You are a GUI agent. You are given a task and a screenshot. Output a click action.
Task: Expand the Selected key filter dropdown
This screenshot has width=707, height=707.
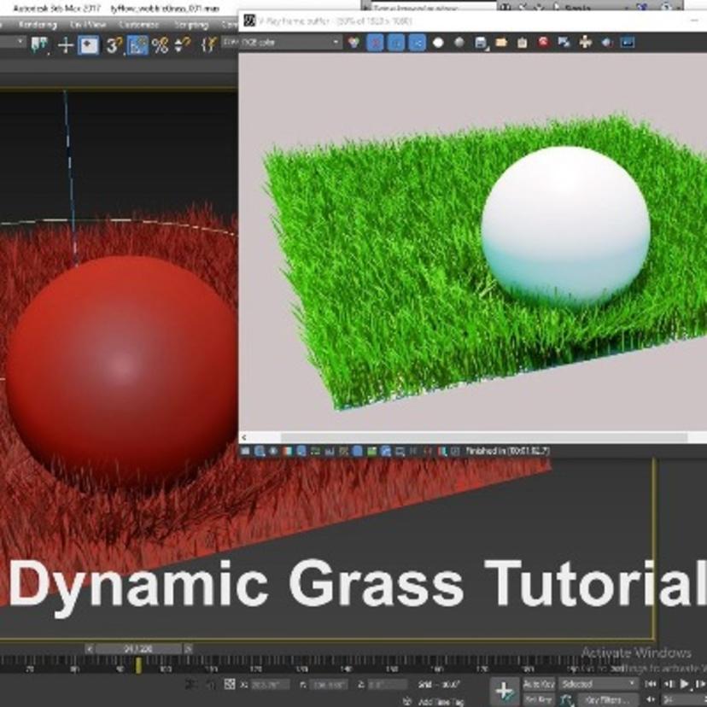coord(599,684)
